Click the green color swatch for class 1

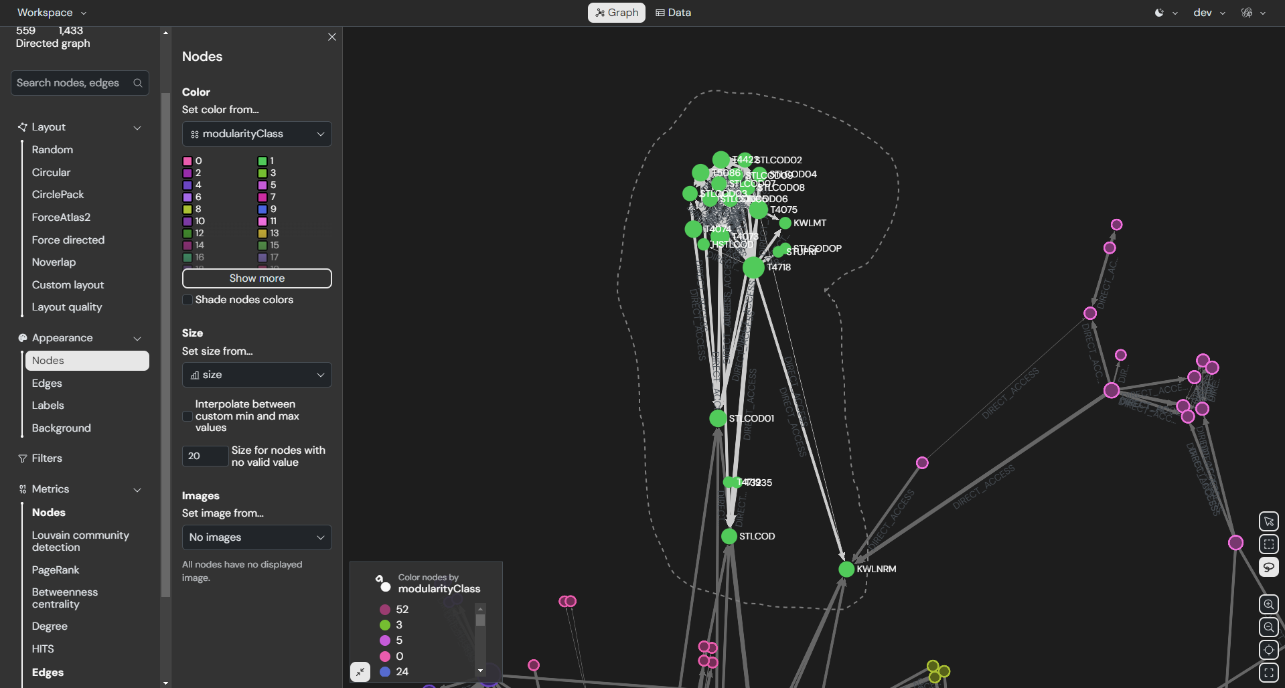(262, 161)
